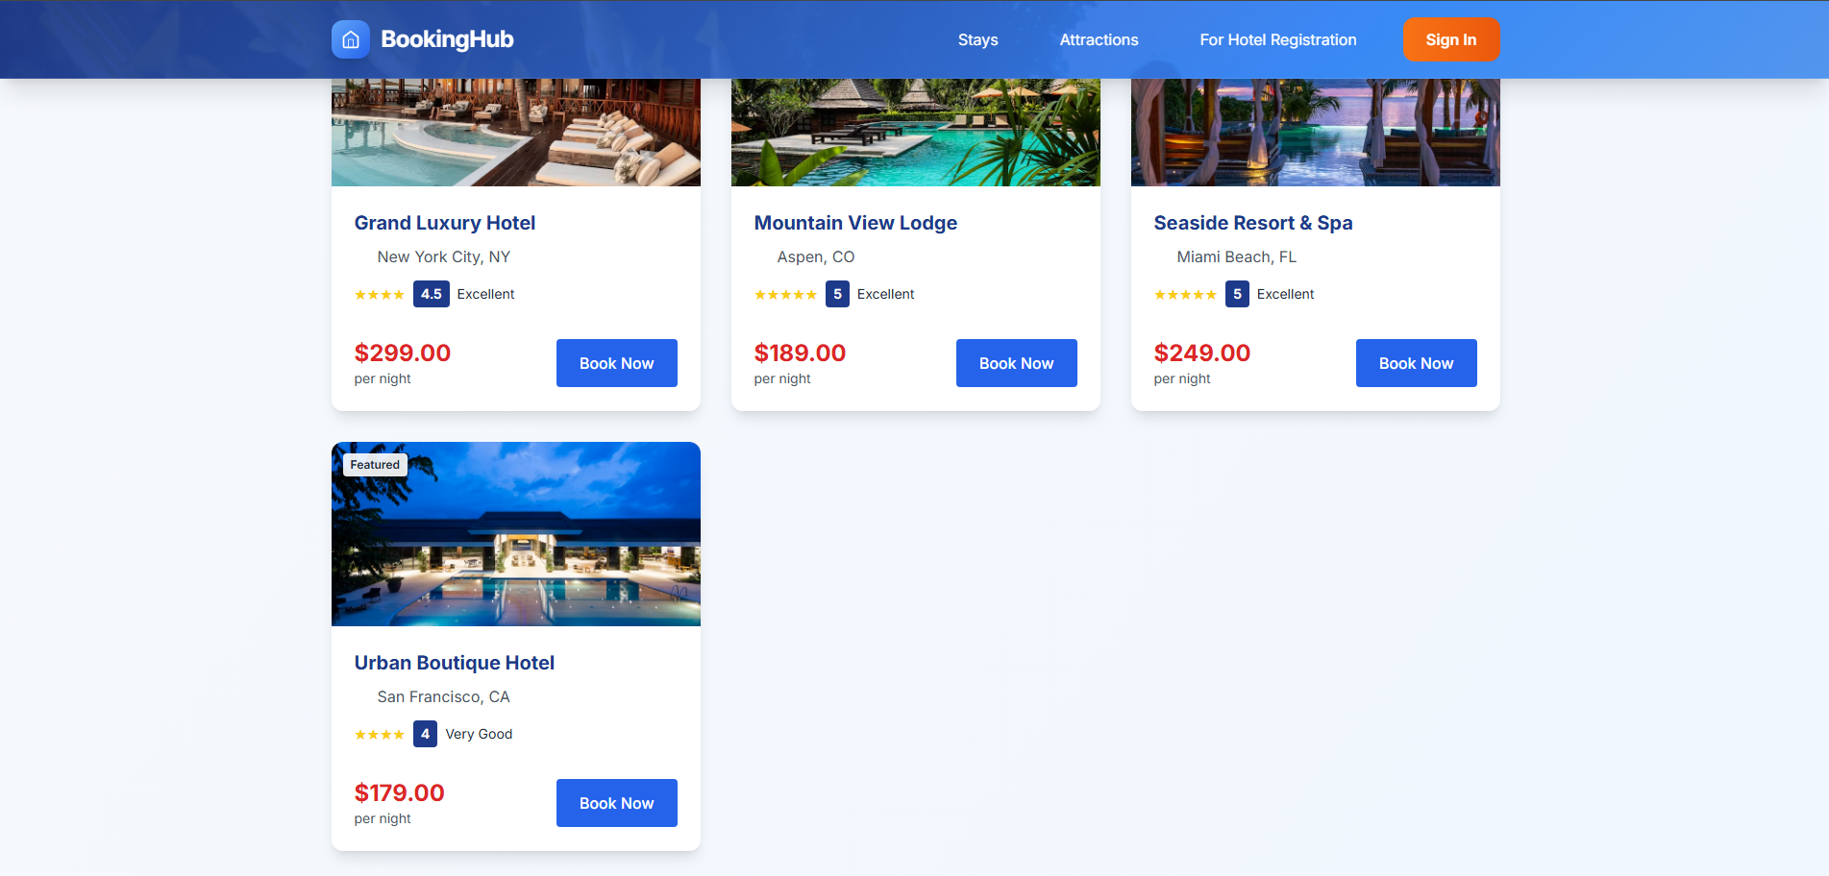Viewport: 1829px width, 876px height.
Task: Book Now for Grand Luxury Hotel
Action: tap(617, 363)
